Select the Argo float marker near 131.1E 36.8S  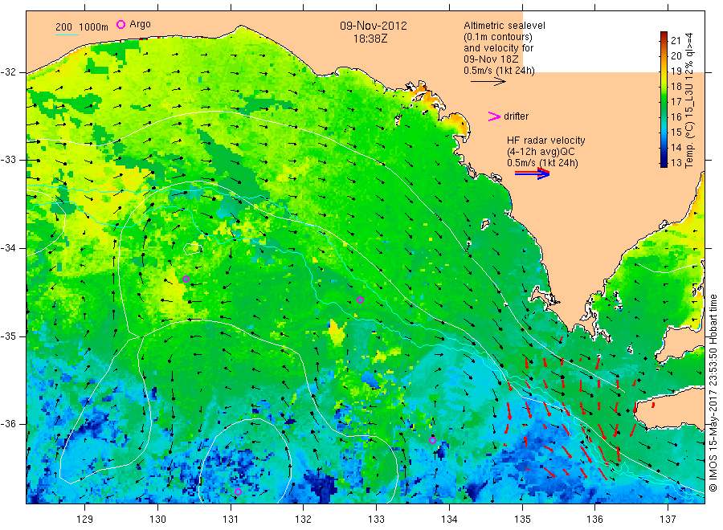coord(238,492)
